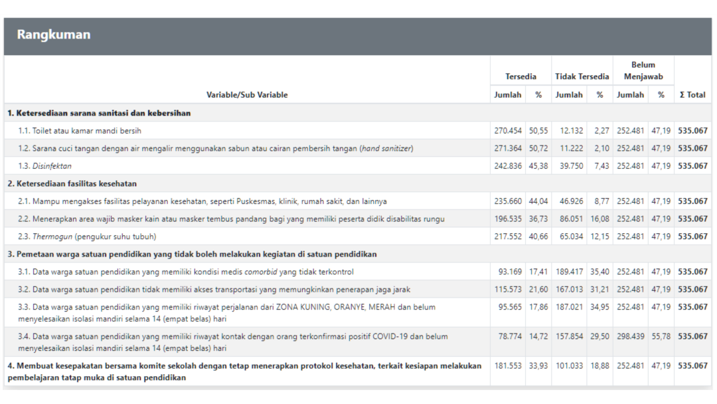Click Tidak Tersedia value 86.051
Viewport: 717px width, 404px height.
(571, 219)
